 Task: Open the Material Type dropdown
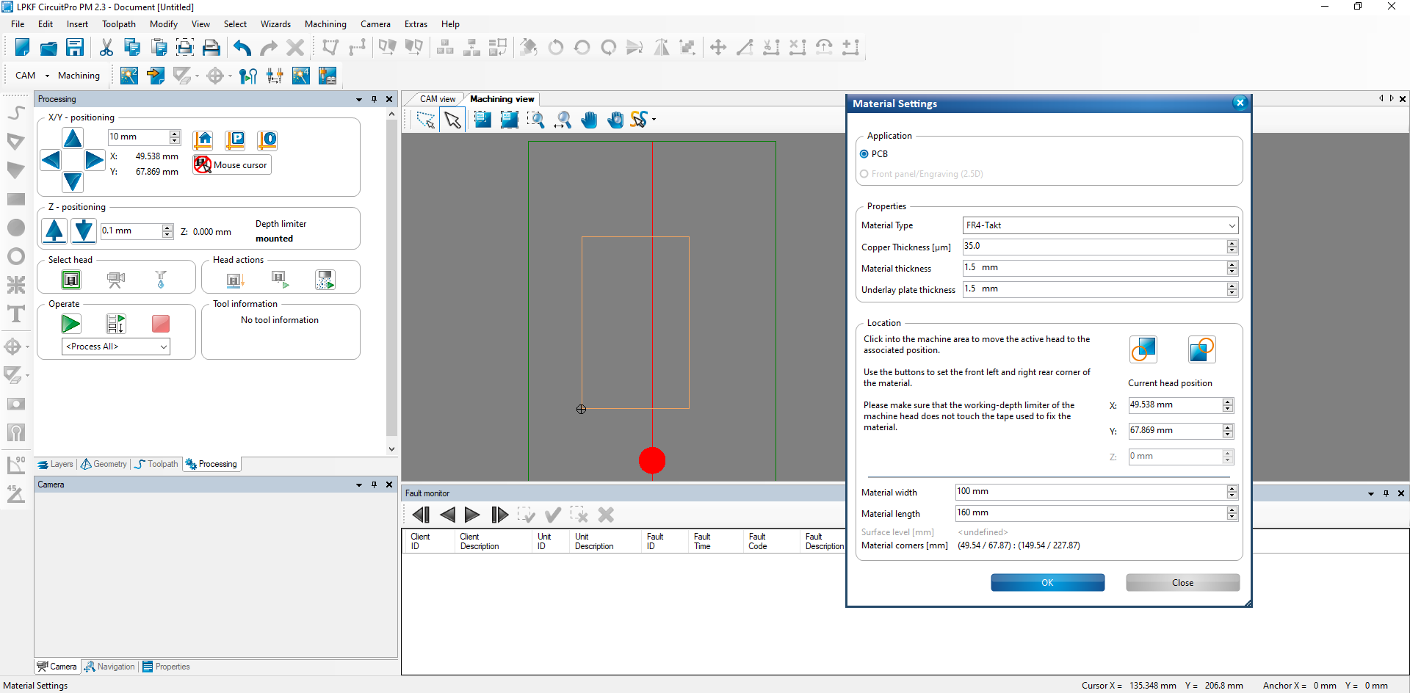click(1100, 225)
